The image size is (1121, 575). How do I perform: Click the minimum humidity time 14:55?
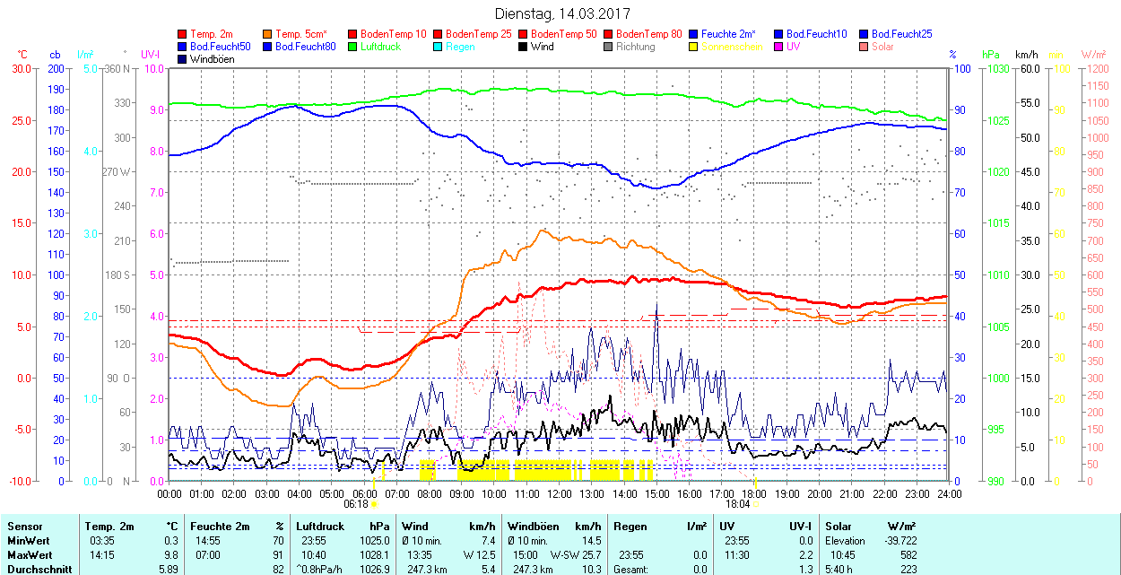[x=208, y=541]
